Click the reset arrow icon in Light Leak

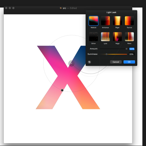click(89, 62)
